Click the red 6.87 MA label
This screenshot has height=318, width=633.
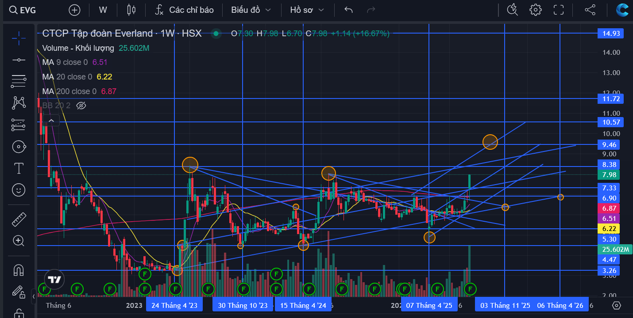pos(608,208)
